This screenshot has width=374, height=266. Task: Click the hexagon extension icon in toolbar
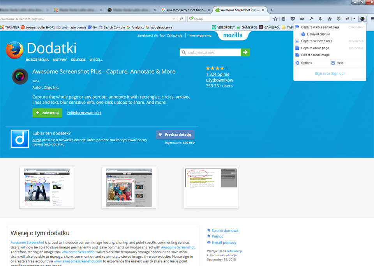coord(339,19)
